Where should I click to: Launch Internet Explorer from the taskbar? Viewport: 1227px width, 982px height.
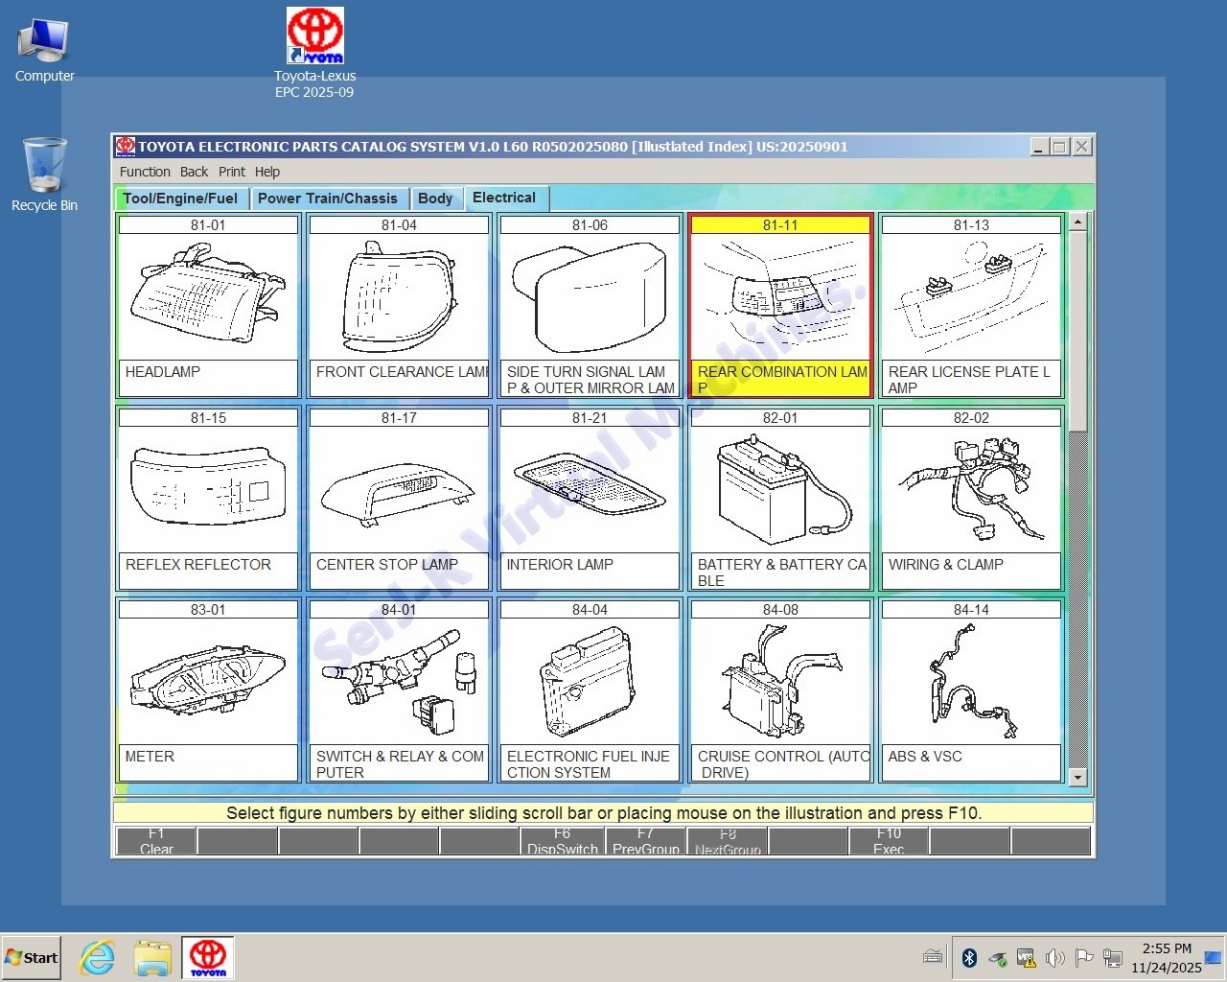click(x=97, y=957)
